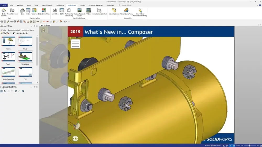Screen dimensions: 262x147
Task: Open the Stile workshop
Action: [22, 11]
